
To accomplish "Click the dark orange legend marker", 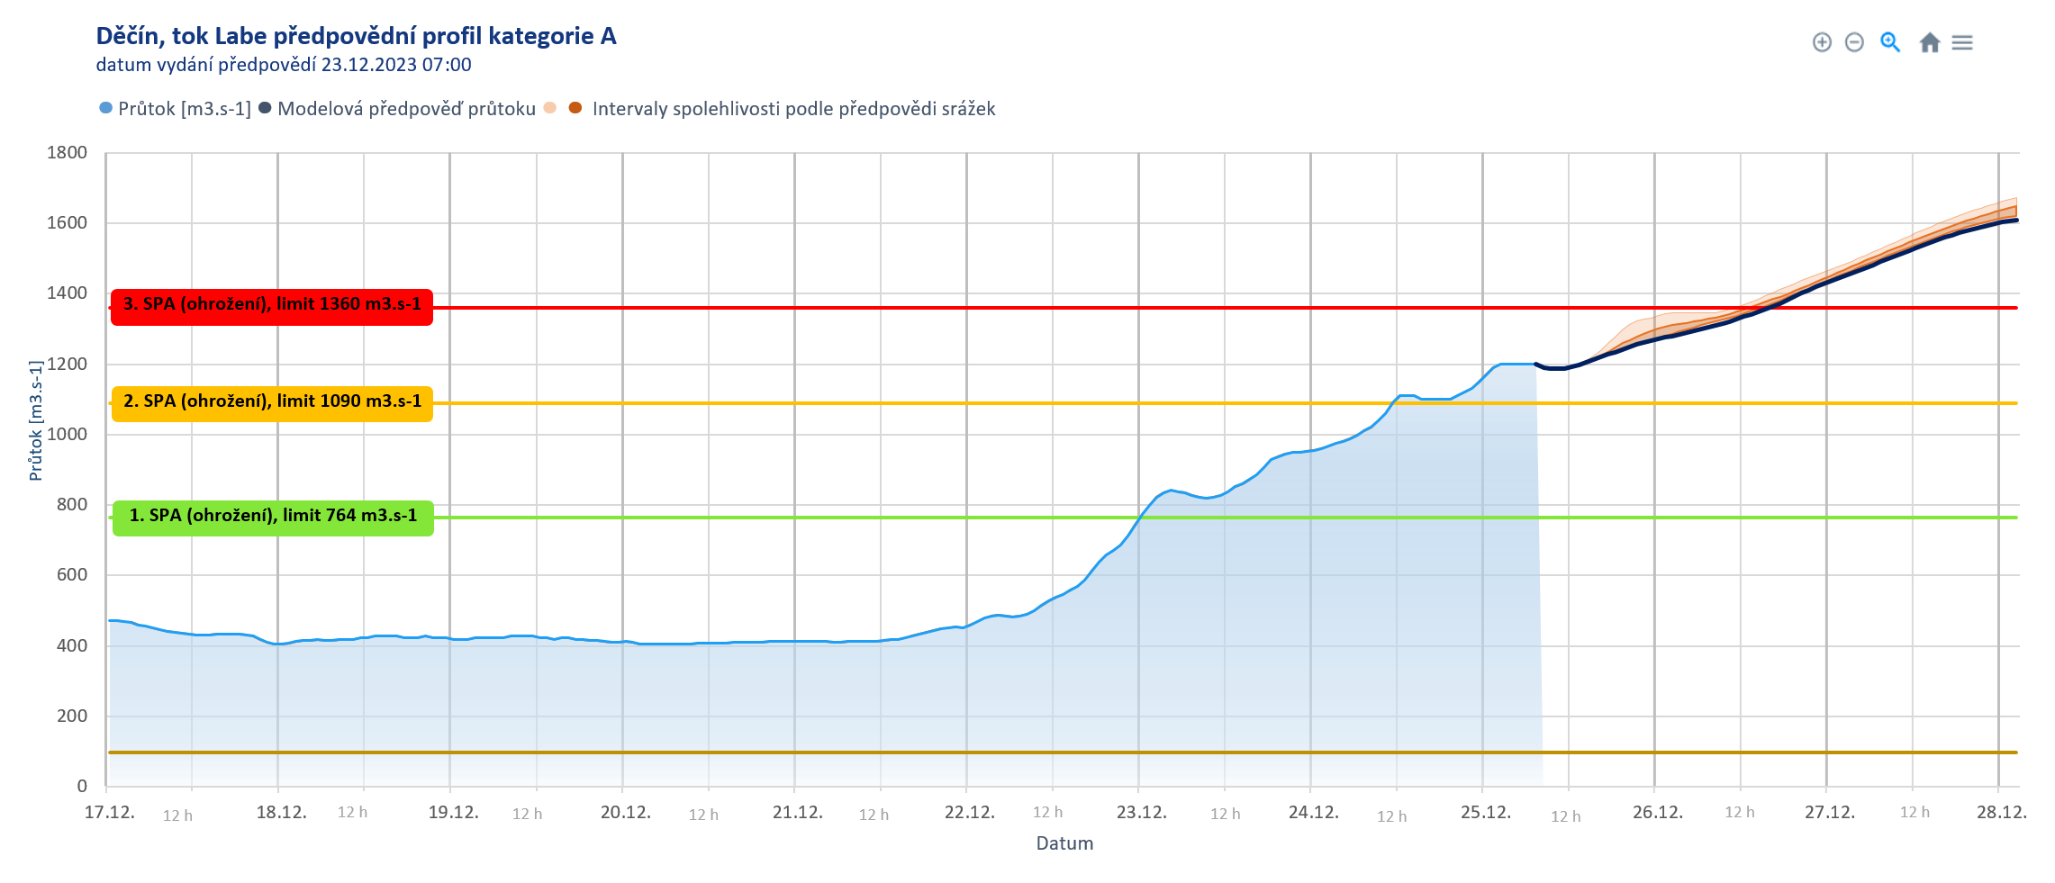I will click(575, 108).
